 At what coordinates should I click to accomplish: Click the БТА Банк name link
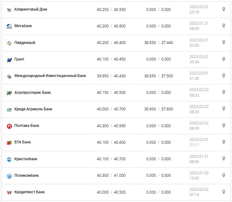tap(23, 142)
